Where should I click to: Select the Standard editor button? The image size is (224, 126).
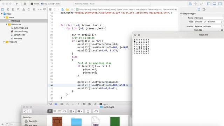pos(190,4)
